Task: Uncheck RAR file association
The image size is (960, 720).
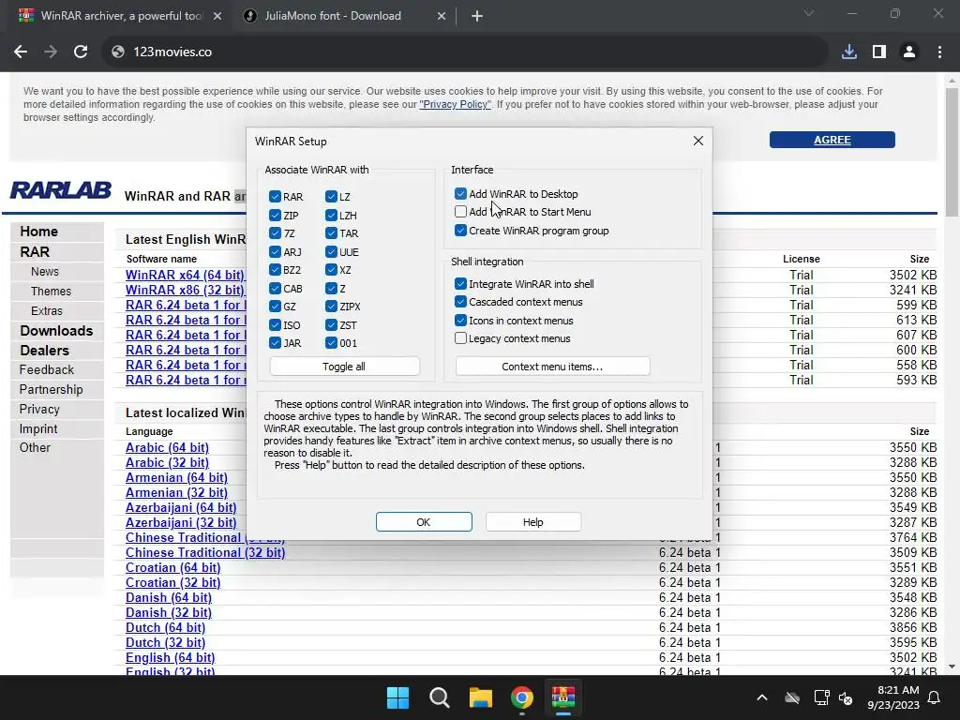Action: click(275, 197)
